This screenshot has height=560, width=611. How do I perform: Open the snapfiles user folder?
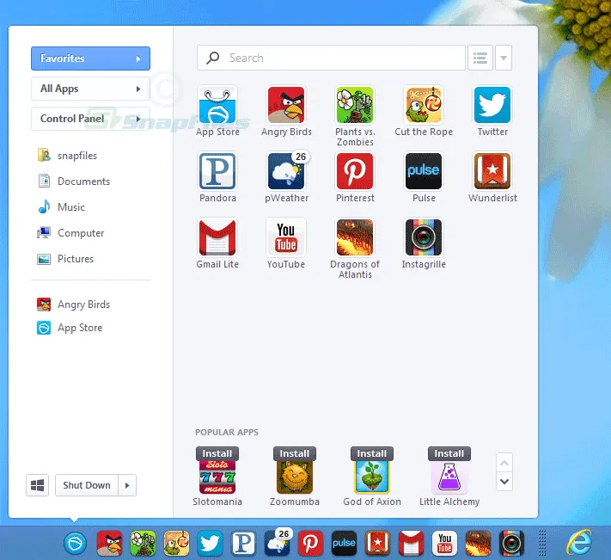[x=67, y=155]
